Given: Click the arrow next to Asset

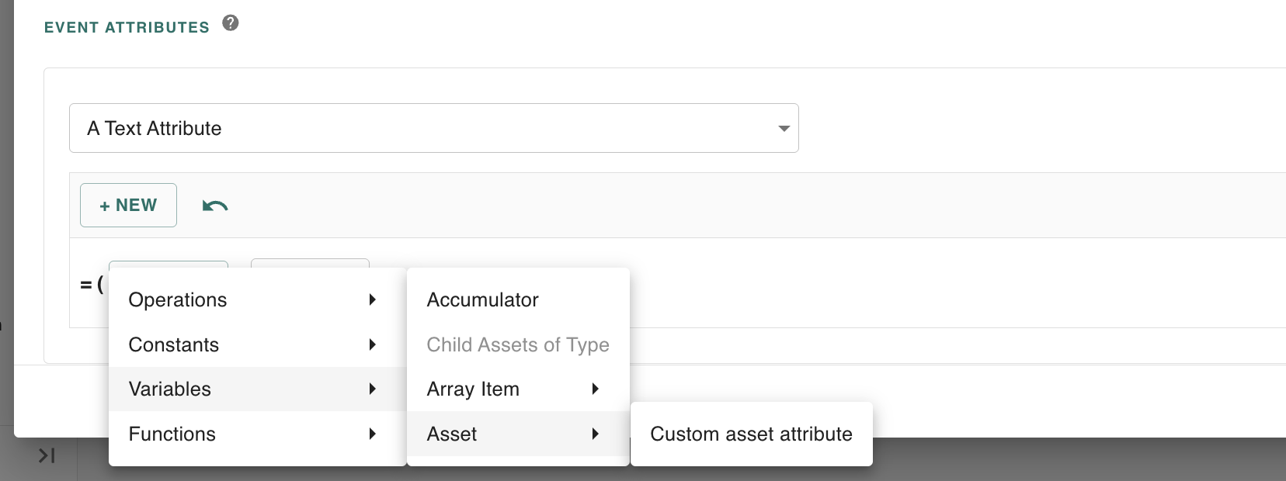Looking at the screenshot, I should coord(596,434).
